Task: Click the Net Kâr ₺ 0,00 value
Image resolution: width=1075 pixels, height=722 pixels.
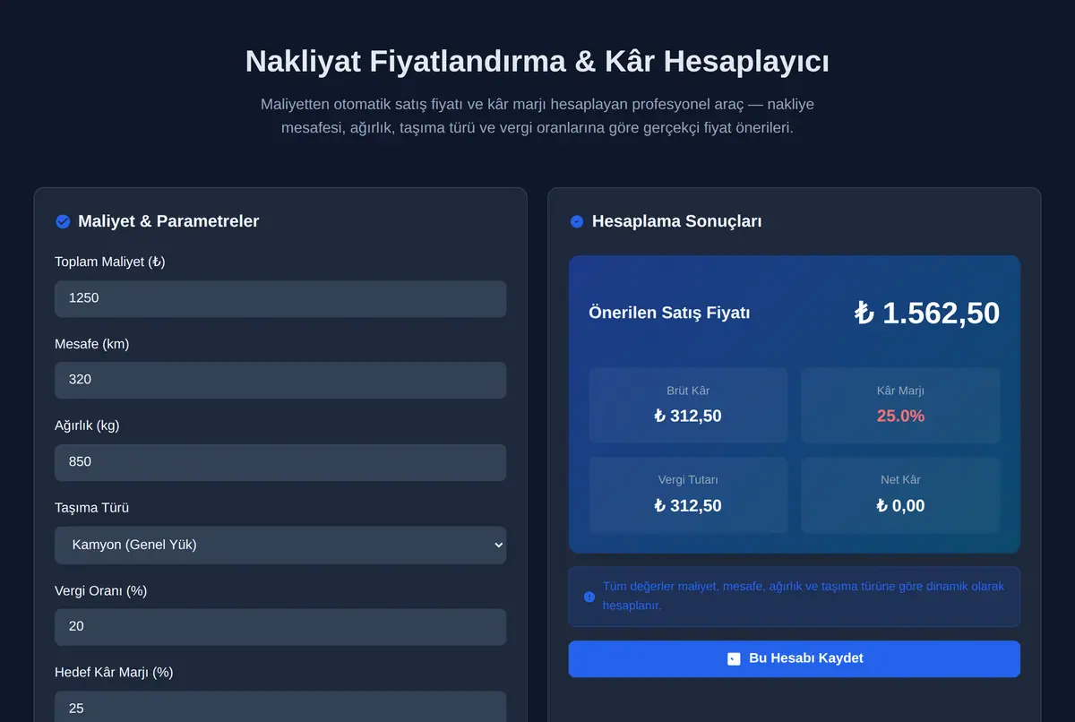Action: 900,506
